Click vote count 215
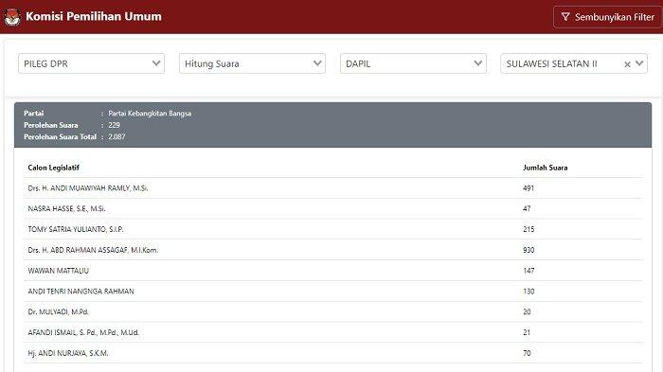Screen dimensions: 663x372 529,229
